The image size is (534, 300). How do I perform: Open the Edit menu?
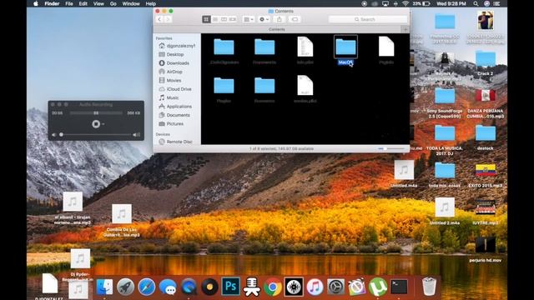click(83, 3)
